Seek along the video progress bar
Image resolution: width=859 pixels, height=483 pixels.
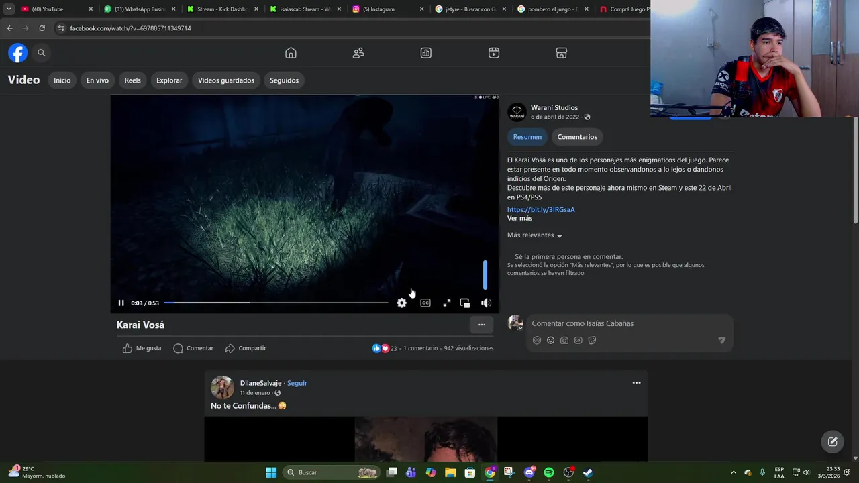(276, 303)
